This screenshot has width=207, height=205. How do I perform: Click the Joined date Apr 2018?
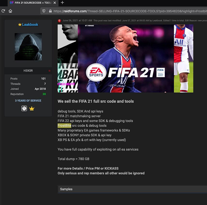tap(40, 89)
